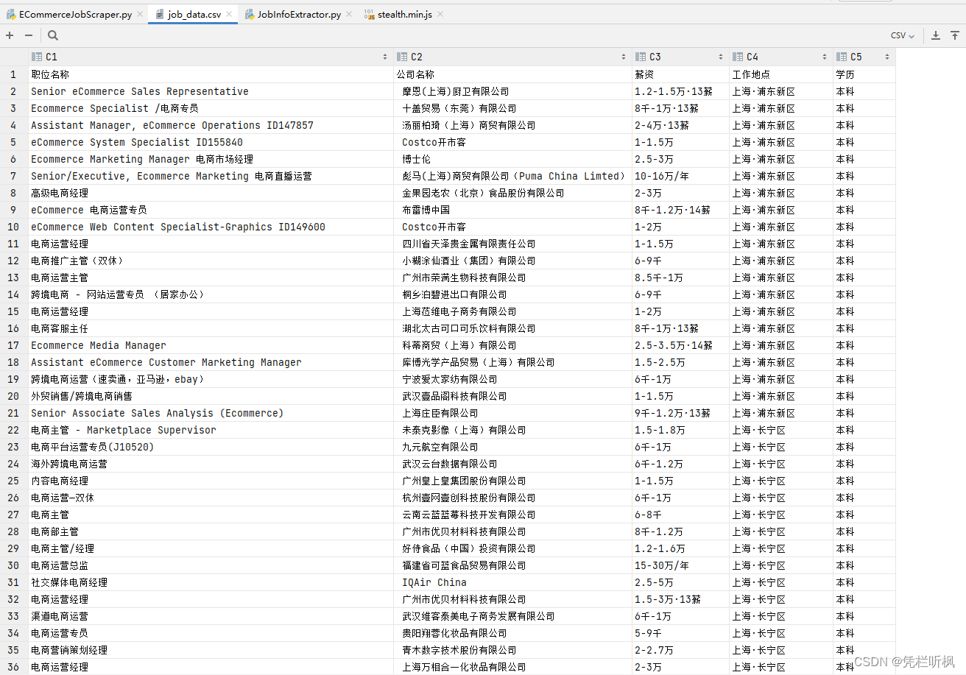Click the JS file icon on stealth.min.js tab
The height and width of the screenshot is (675, 966).
370,15
